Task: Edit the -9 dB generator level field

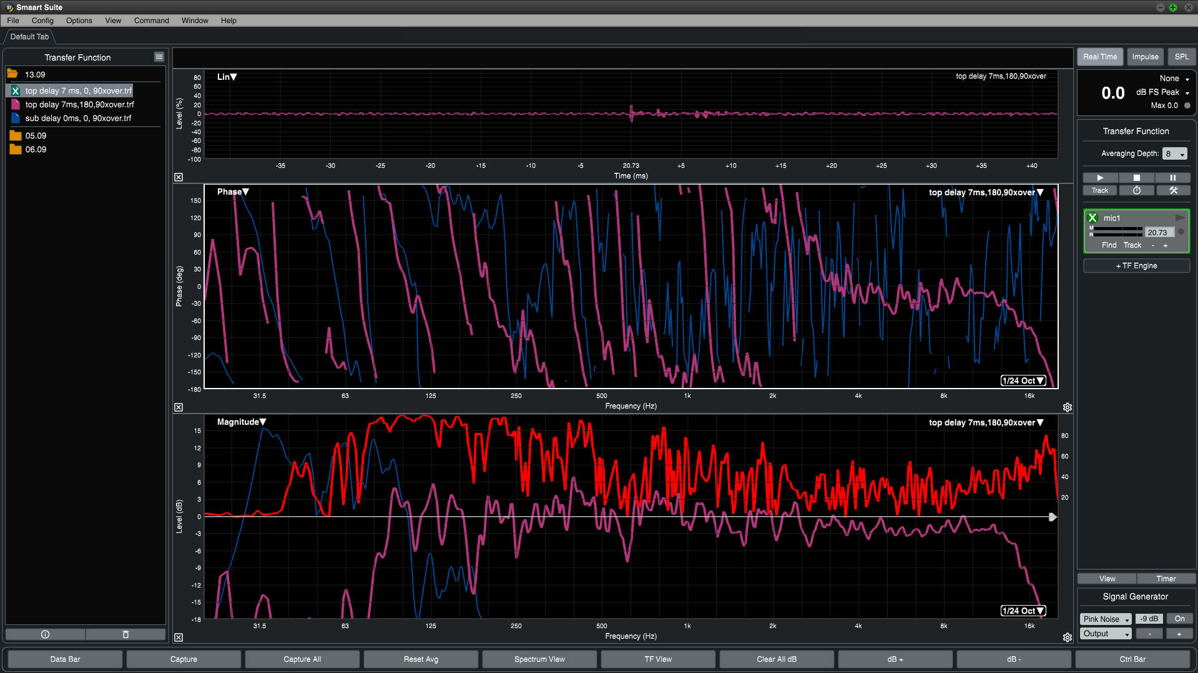Action: [x=1149, y=619]
